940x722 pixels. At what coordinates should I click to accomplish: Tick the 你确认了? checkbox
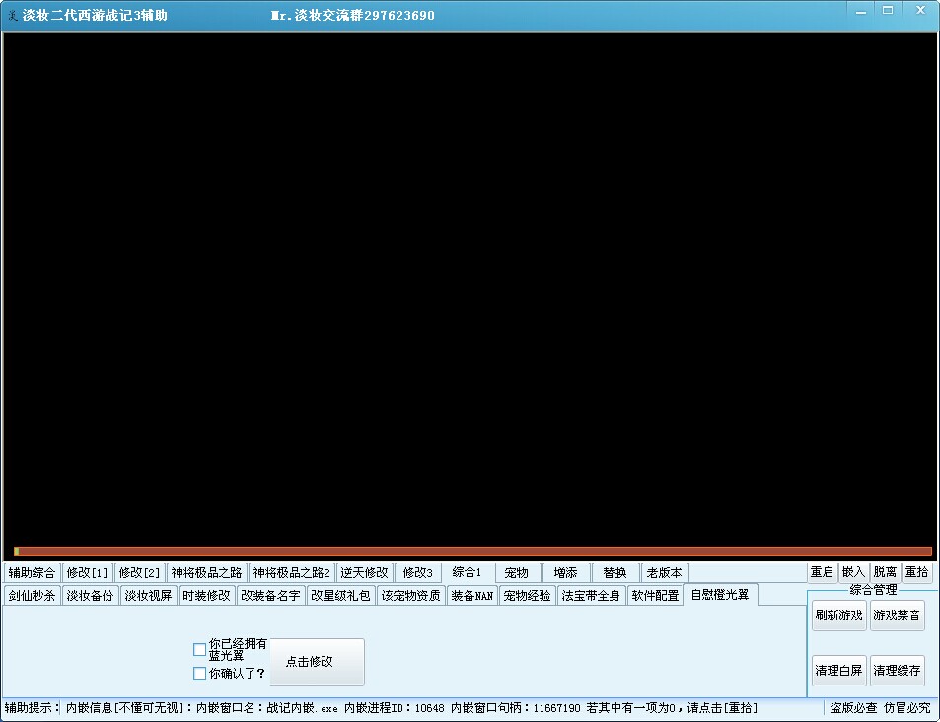click(200, 674)
